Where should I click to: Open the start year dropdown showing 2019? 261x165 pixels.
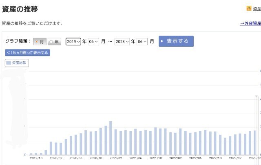click(73, 42)
